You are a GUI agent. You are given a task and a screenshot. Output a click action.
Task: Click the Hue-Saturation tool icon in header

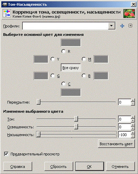(7, 14)
